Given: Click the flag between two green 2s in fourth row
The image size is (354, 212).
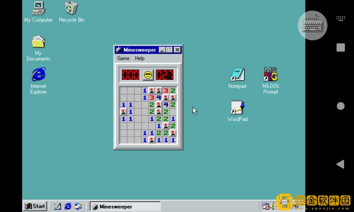Looking at the screenshot, I should point(159,111).
